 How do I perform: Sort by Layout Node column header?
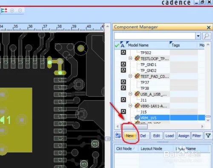tap(156, 148)
